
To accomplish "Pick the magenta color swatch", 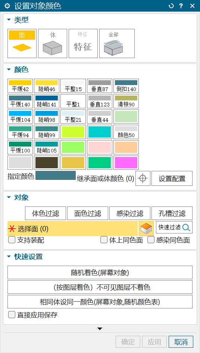I will 126,163.
